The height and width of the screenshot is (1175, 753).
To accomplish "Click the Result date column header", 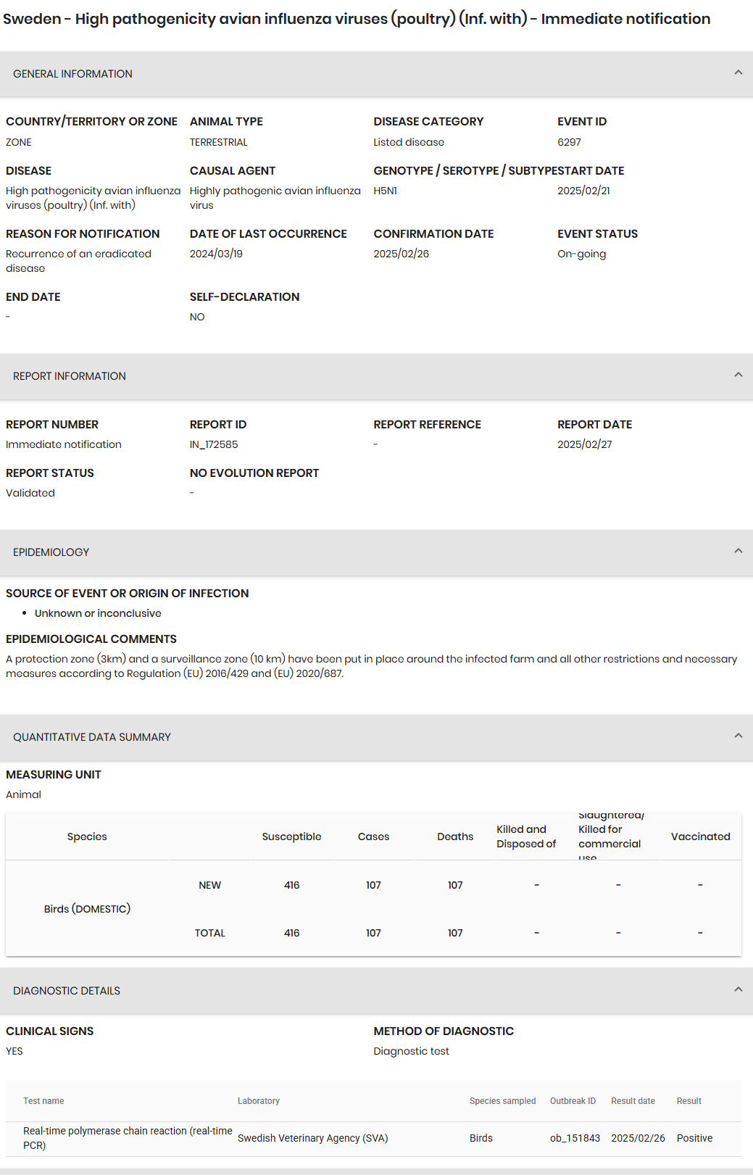I will coord(633,1101).
